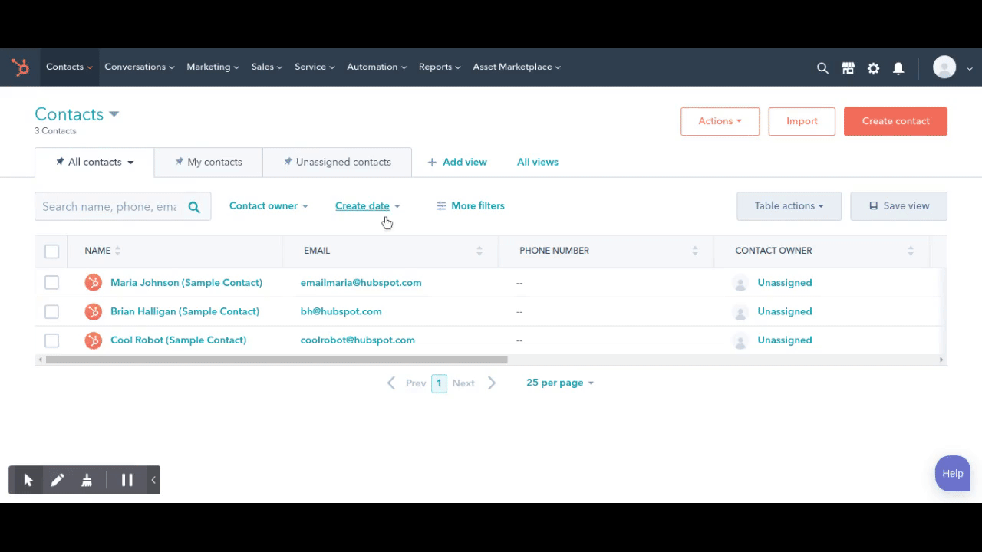Open the notifications bell

[x=898, y=68]
